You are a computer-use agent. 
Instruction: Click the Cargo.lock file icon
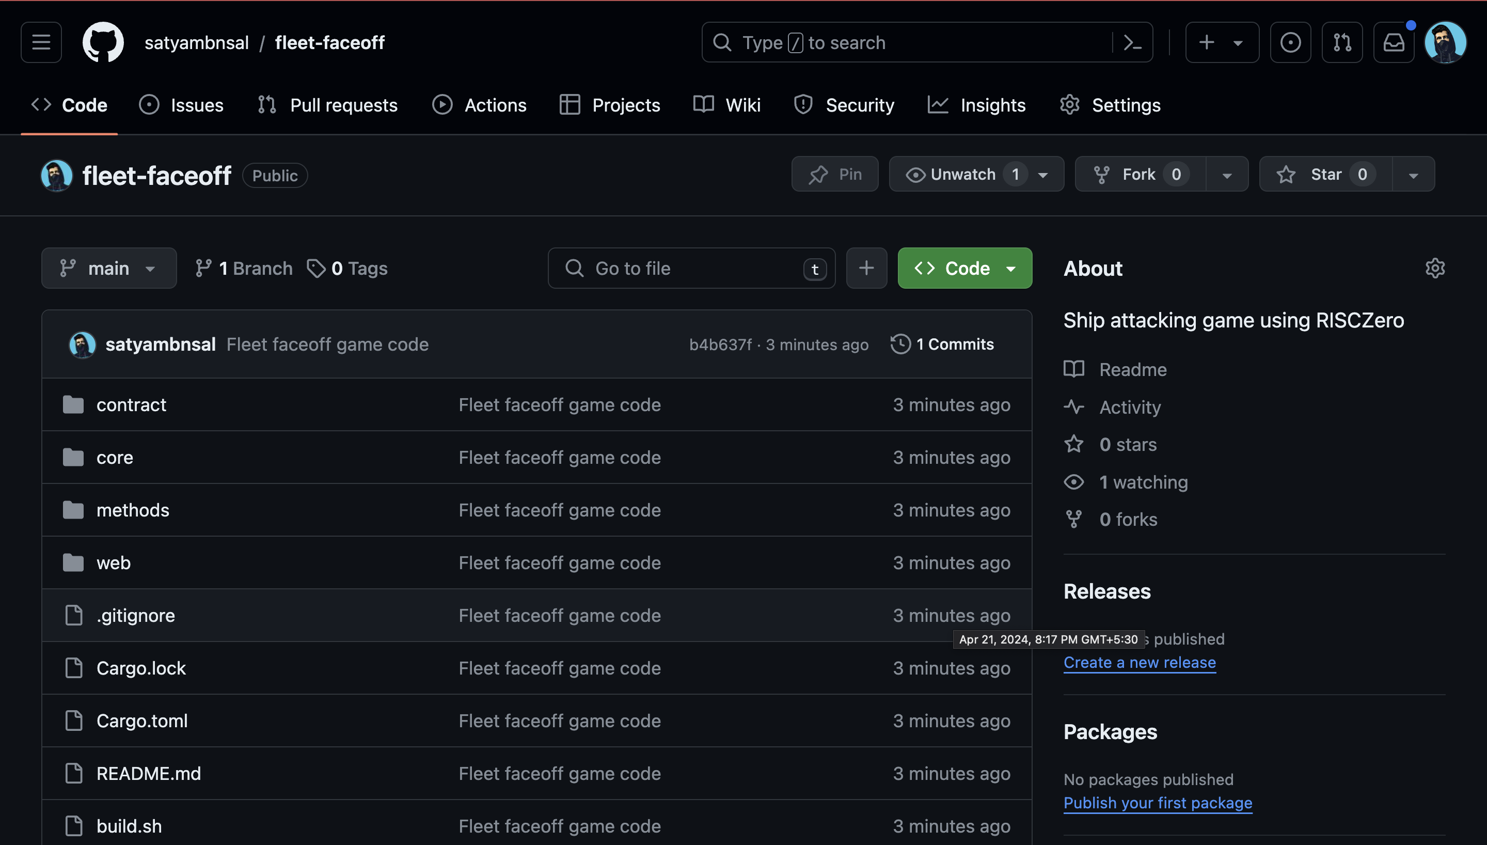tap(74, 668)
